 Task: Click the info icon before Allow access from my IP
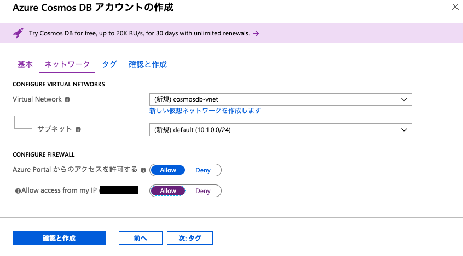click(x=18, y=191)
